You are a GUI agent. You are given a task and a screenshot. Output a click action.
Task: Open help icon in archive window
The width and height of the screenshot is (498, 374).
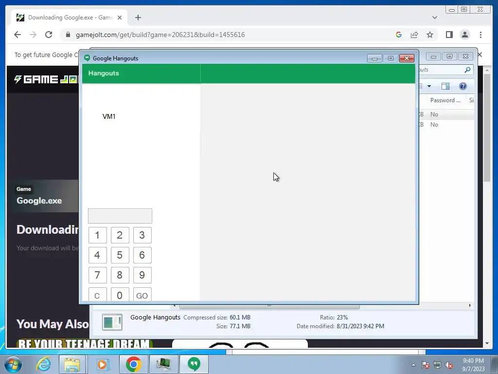point(463,86)
